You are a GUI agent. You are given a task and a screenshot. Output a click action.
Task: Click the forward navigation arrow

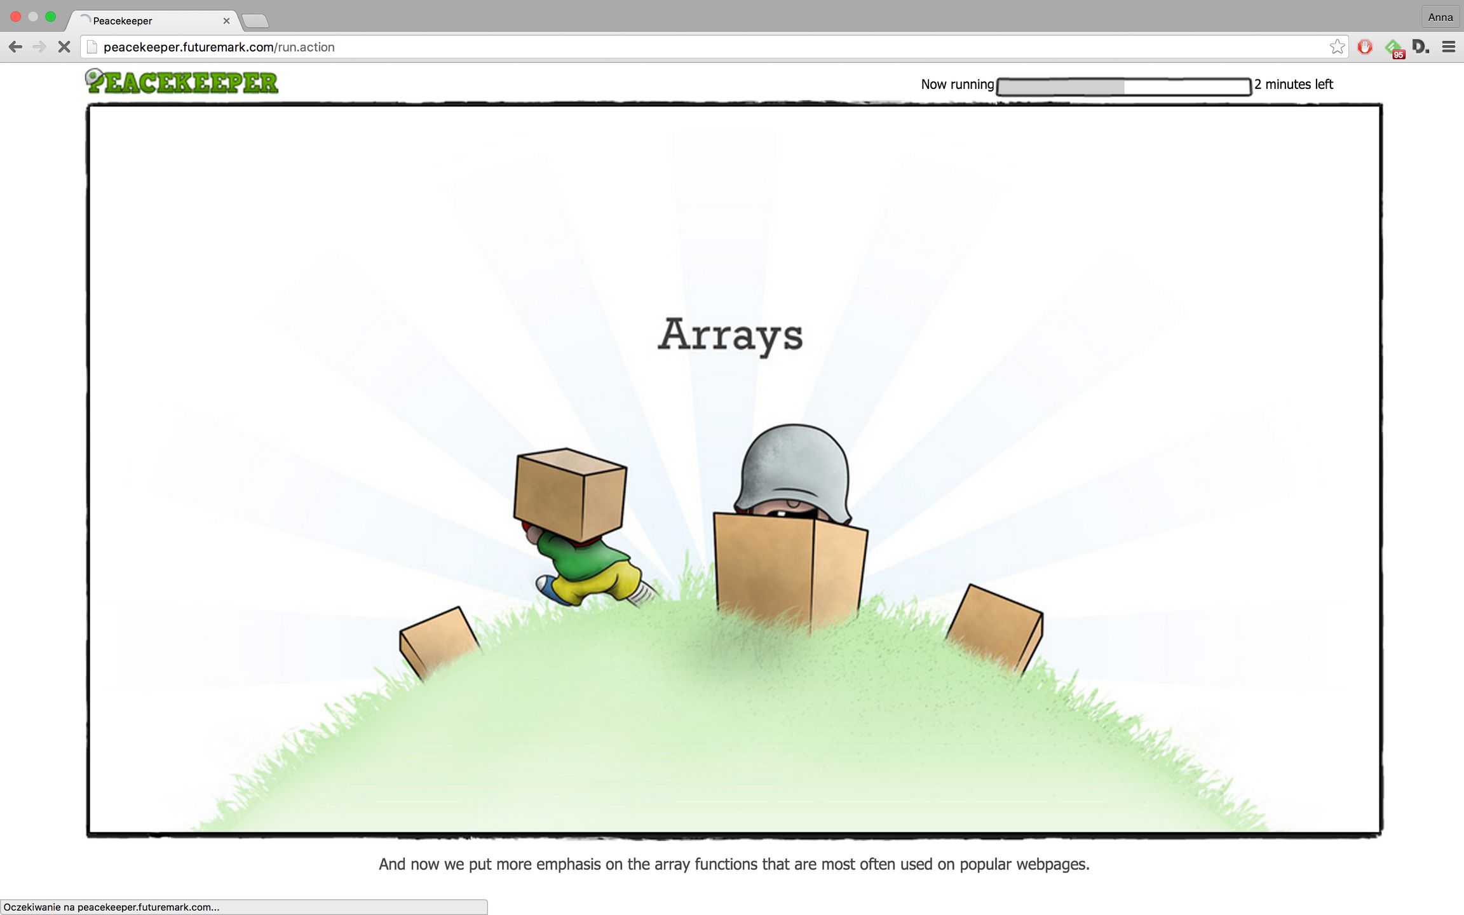pos(39,47)
